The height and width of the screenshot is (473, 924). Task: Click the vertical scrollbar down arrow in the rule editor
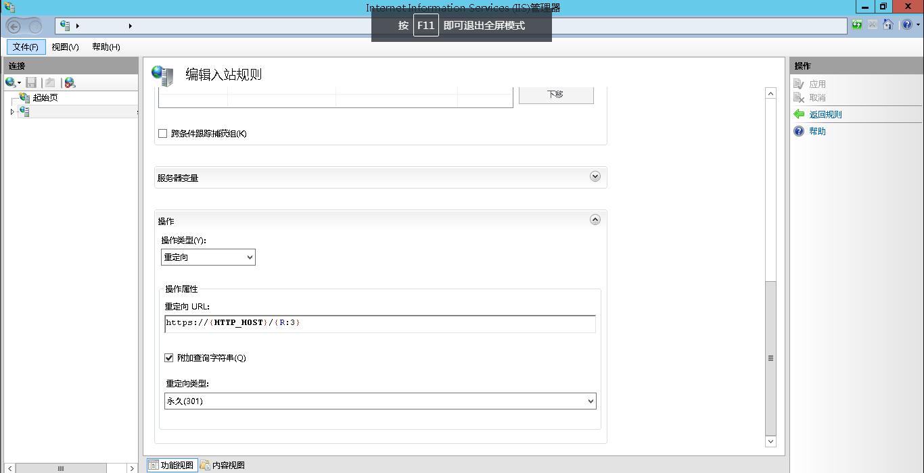[770, 441]
